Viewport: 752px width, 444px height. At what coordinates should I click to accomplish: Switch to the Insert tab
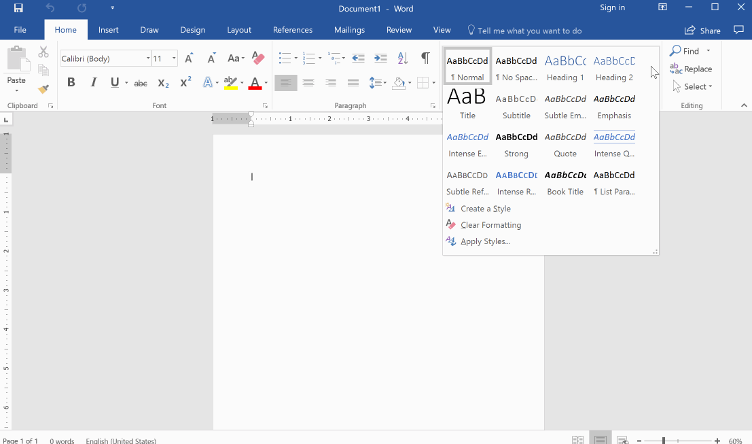tap(108, 30)
